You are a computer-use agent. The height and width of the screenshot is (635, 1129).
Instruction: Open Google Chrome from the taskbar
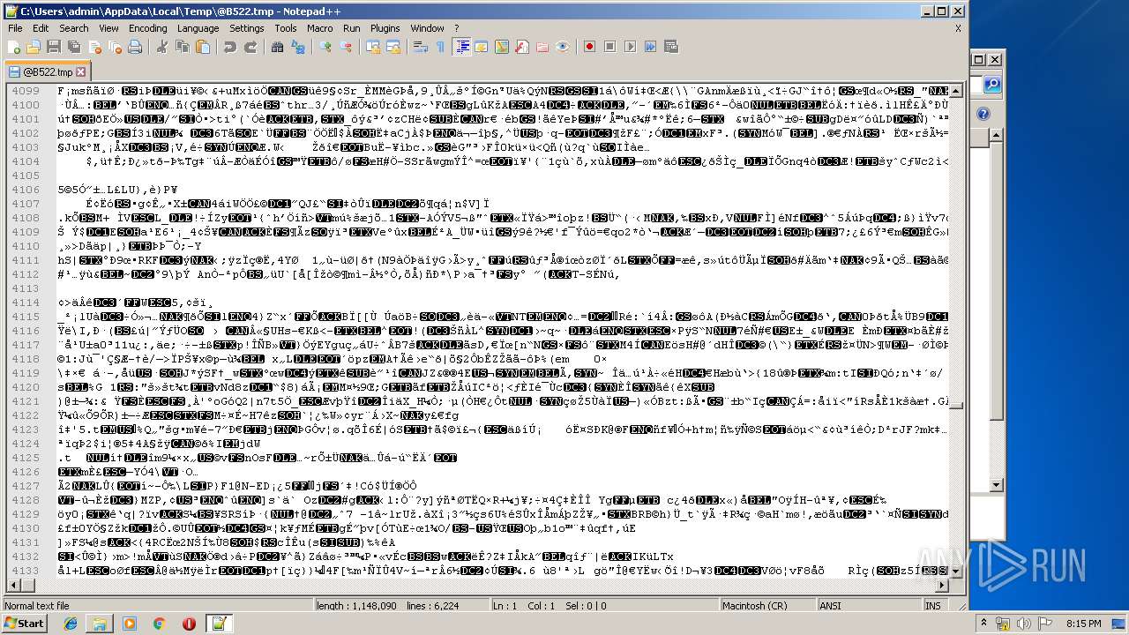[159, 624]
